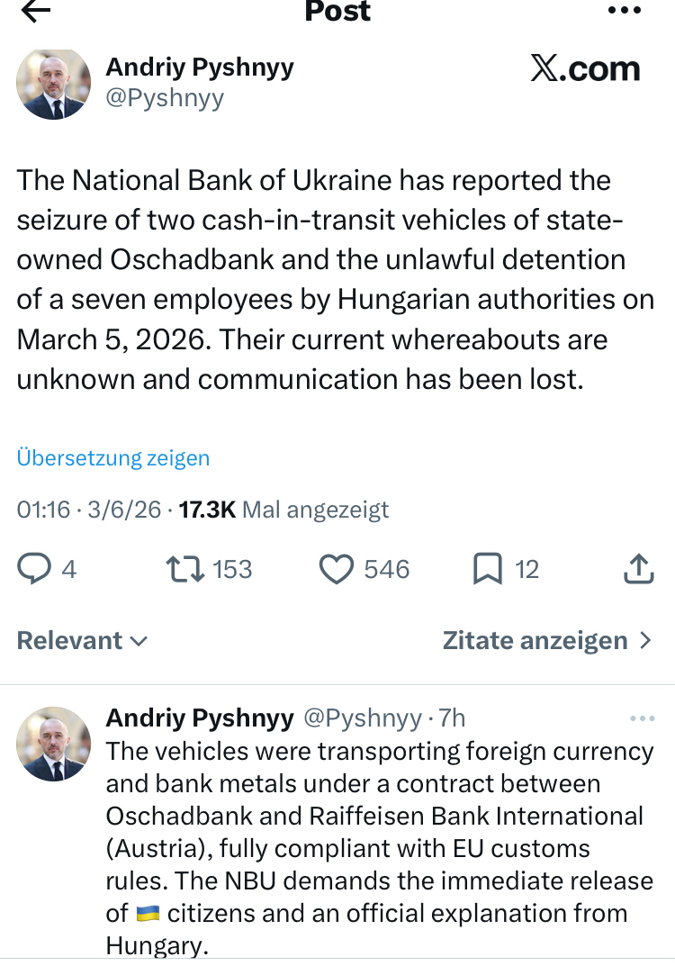
Task: Tap the share upload icon
Action: [638, 569]
